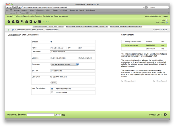Open the Timezone dropdown
175x127 pixels.
click(64, 64)
